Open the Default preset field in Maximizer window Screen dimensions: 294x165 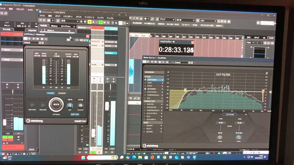point(31,43)
